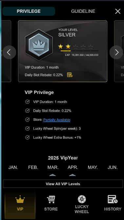This screenshot has width=124, height=220.
Task: Select the PRIVILEGE tab
Action: tap(29, 11)
